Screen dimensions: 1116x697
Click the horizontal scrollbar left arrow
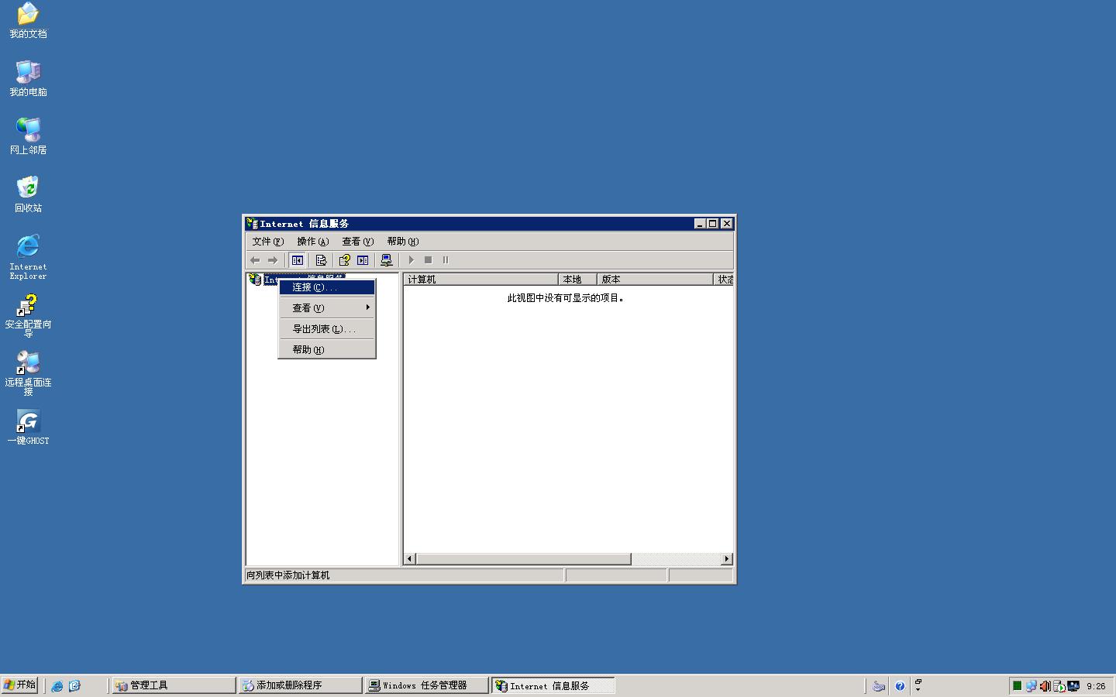pyautogui.click(x=410, y=559)
